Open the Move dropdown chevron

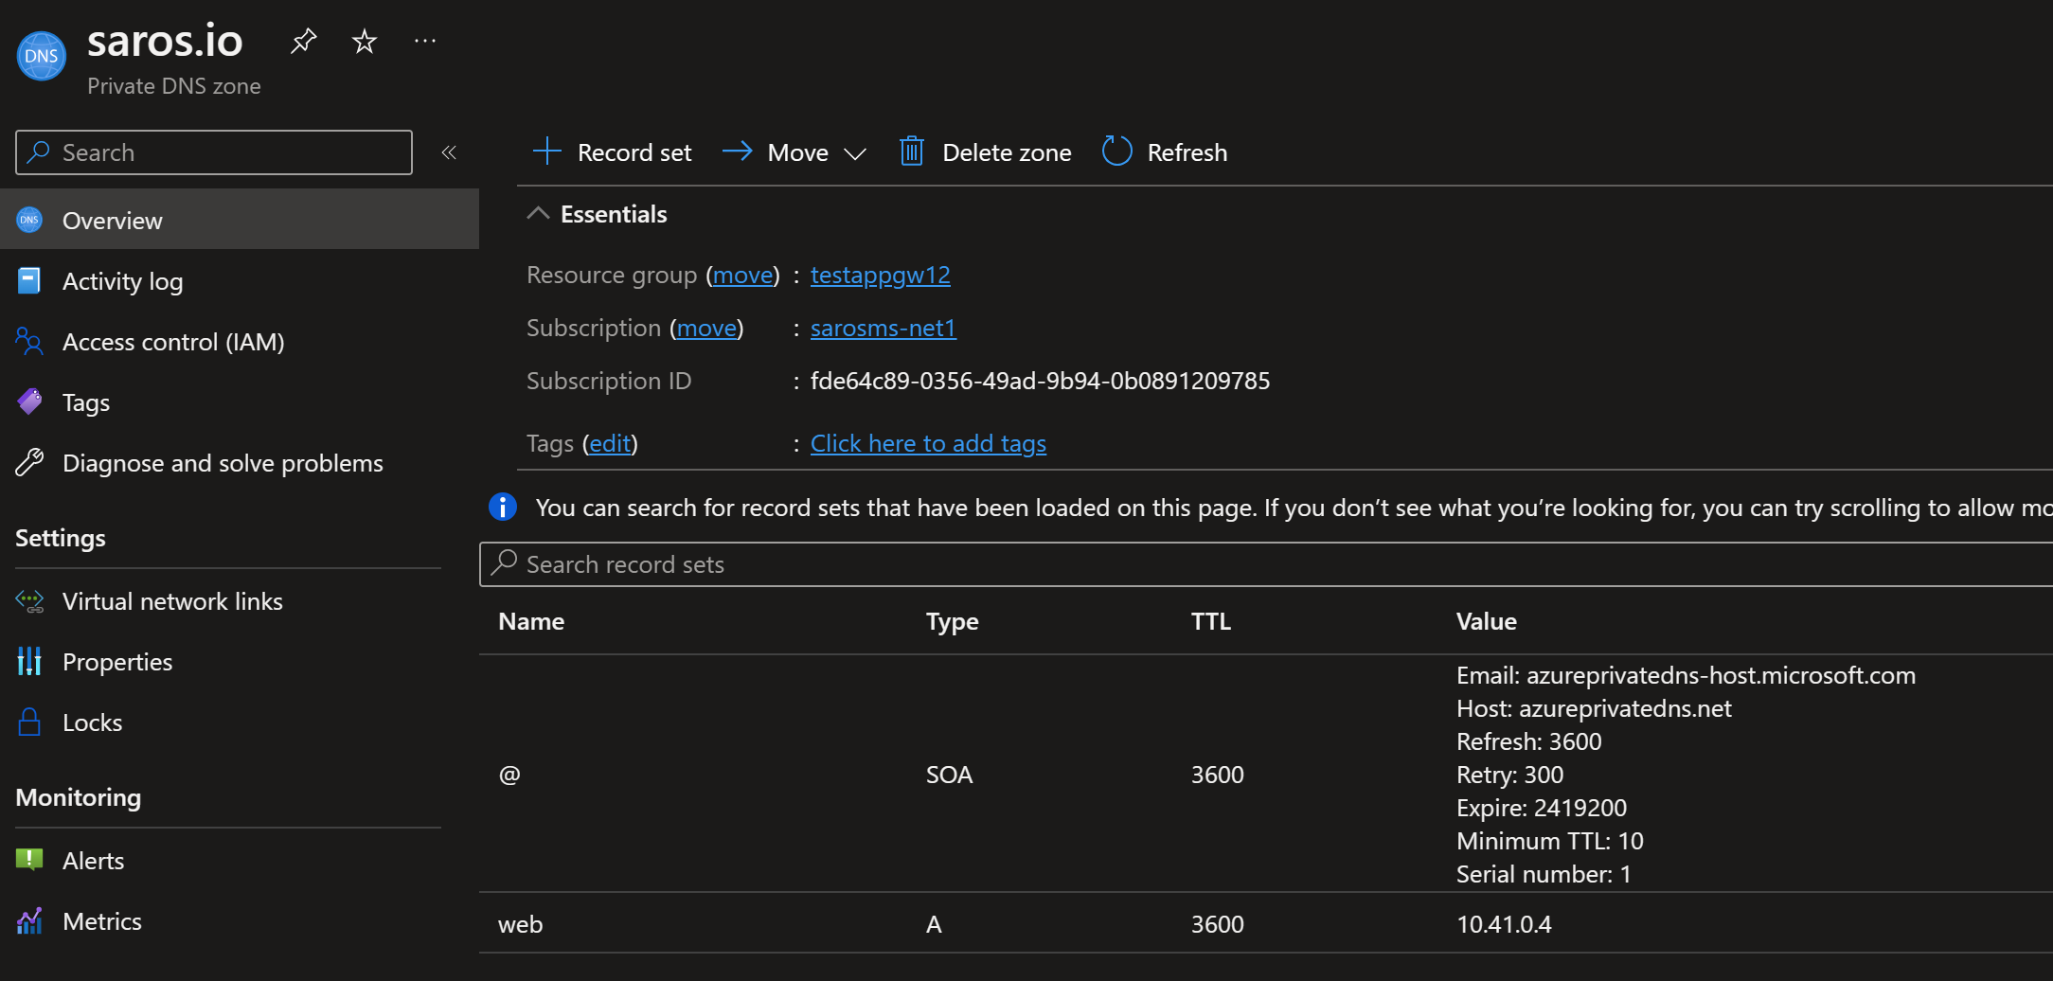(x=855, y=153)
